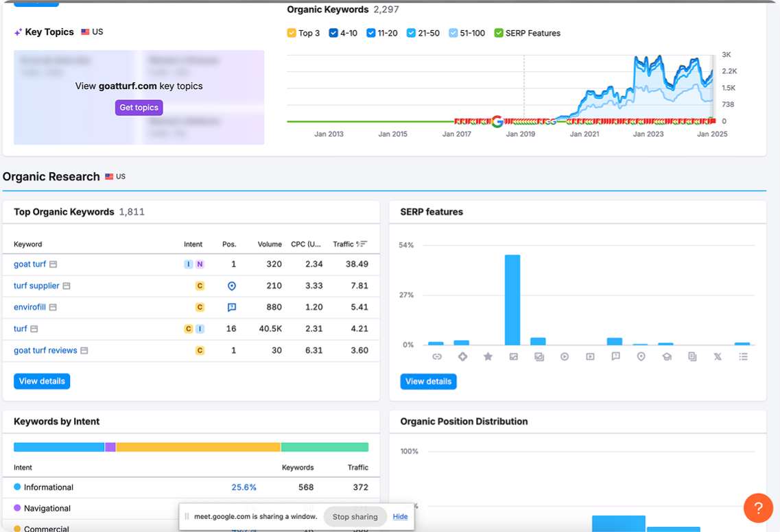Click the graduation cap SERP feature icon

pos(666,356)
